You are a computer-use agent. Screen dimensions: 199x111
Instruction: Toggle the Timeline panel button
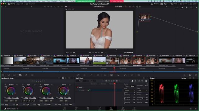(x=155, y=4)
